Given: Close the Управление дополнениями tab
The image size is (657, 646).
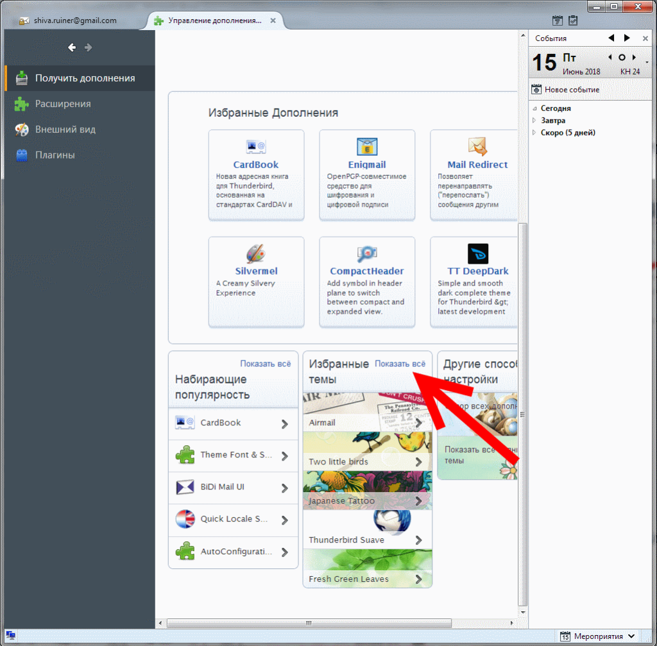Looking at the screenshot, I should [273, 21].
